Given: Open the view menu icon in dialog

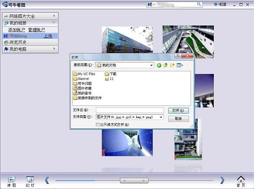Looking at the screenshot, I should [x=180, y=65].
